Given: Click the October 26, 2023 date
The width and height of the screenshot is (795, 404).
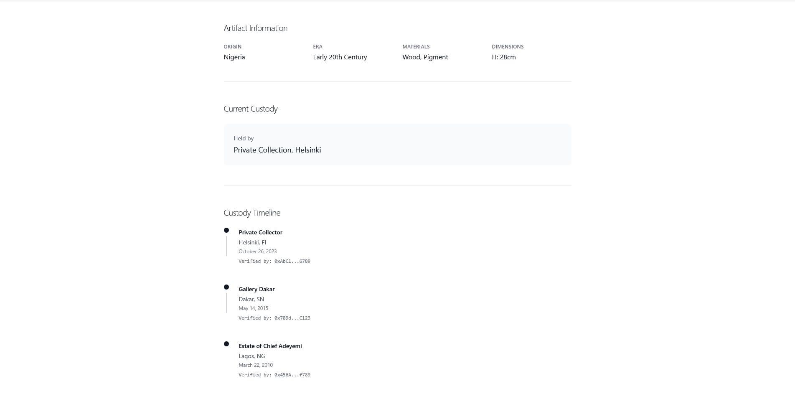Looking at the screenshot, I should point(257,252).
